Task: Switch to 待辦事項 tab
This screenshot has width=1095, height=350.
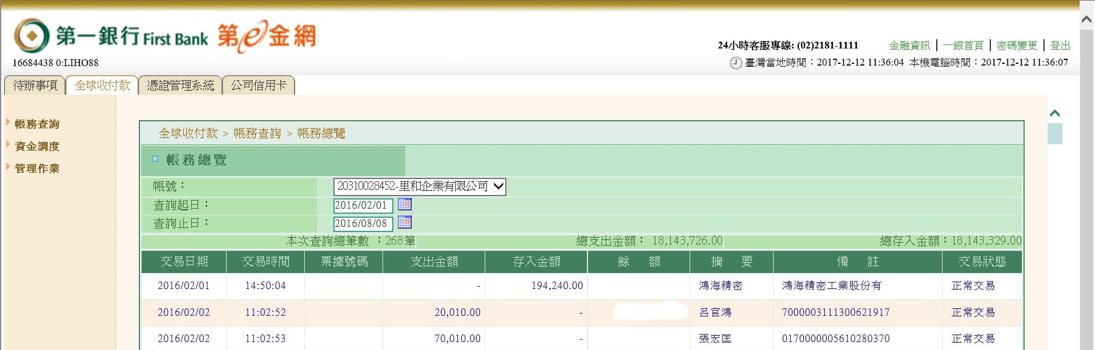Action: pyautogui.click(x=35, y=86)
